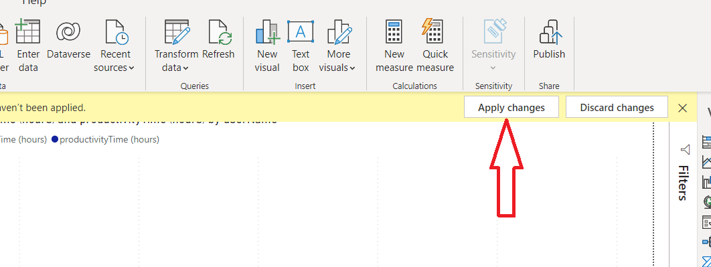Open the Transform data dropdown

(x=176, y=46)
